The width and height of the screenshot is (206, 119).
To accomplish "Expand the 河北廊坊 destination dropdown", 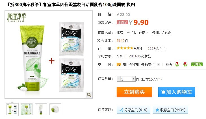I will pos(147,32).
